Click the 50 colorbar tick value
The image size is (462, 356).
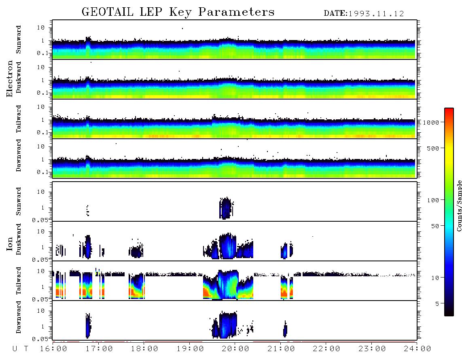pyautogui.click(x=435, y=226)
